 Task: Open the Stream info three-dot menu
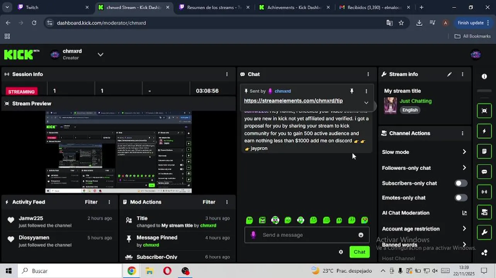click(462, 74)
